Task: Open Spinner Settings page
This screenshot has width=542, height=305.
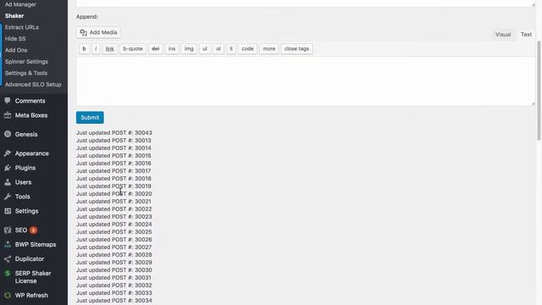Action: coord(26,62)
